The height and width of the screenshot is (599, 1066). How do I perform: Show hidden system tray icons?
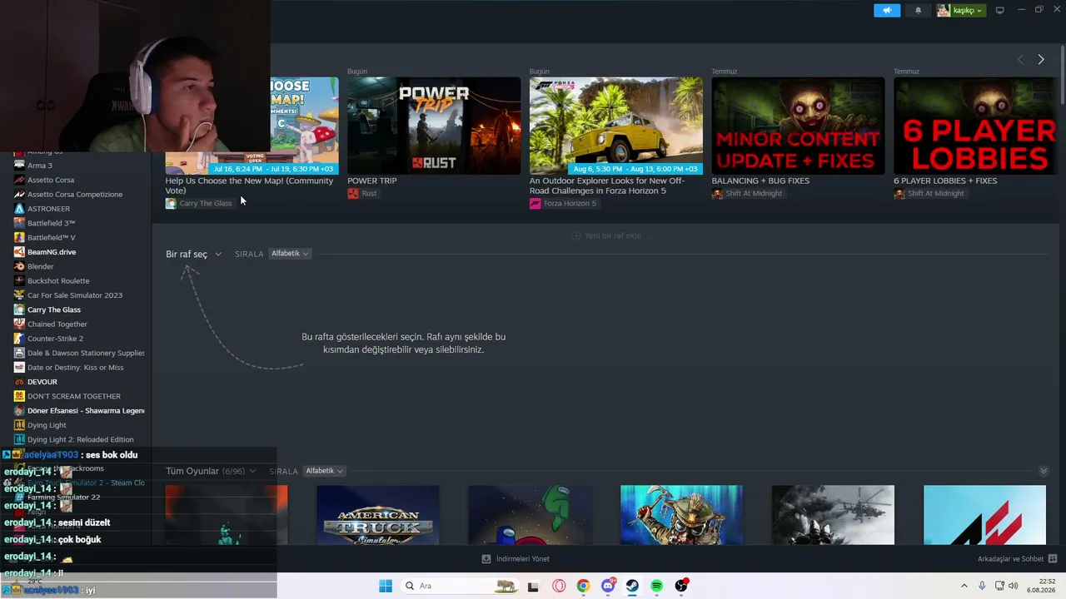tap(964, 586)
